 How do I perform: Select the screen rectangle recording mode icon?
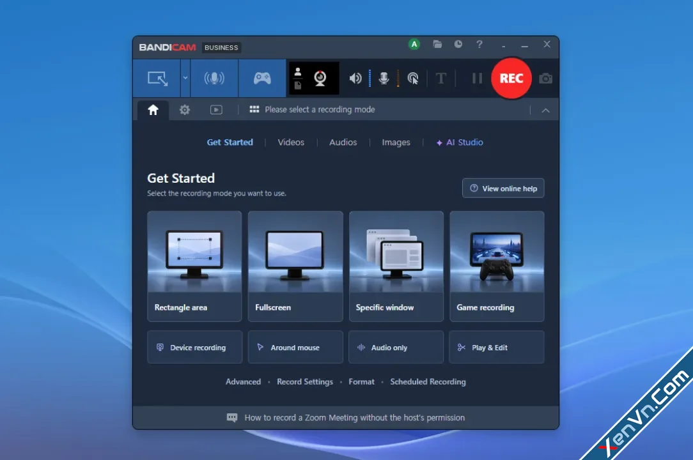click(157, 79)
